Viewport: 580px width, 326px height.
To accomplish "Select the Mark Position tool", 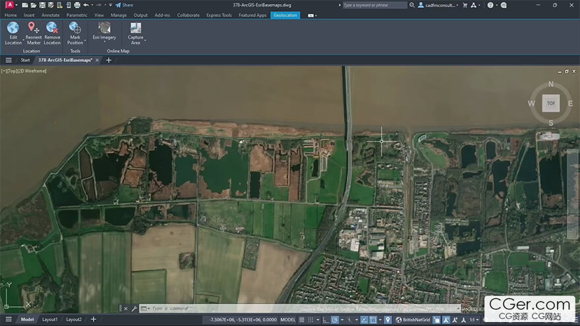I will click(x=75, y=34).
